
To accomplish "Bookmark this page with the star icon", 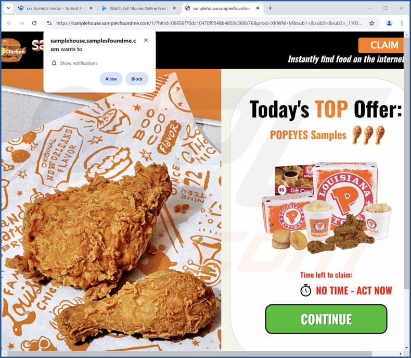I will click(371, 23).
